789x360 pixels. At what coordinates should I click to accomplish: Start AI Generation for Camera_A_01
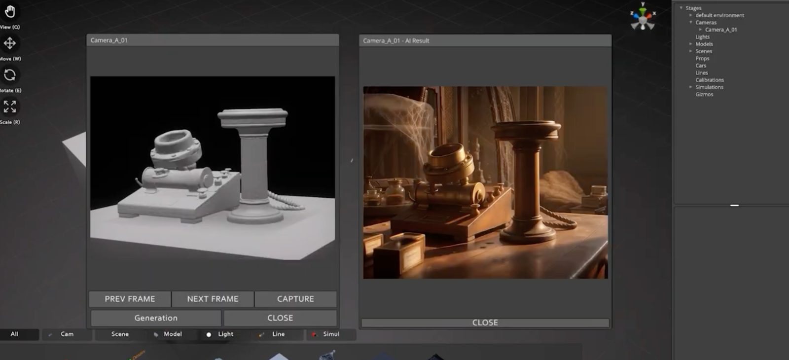[156, 318]
